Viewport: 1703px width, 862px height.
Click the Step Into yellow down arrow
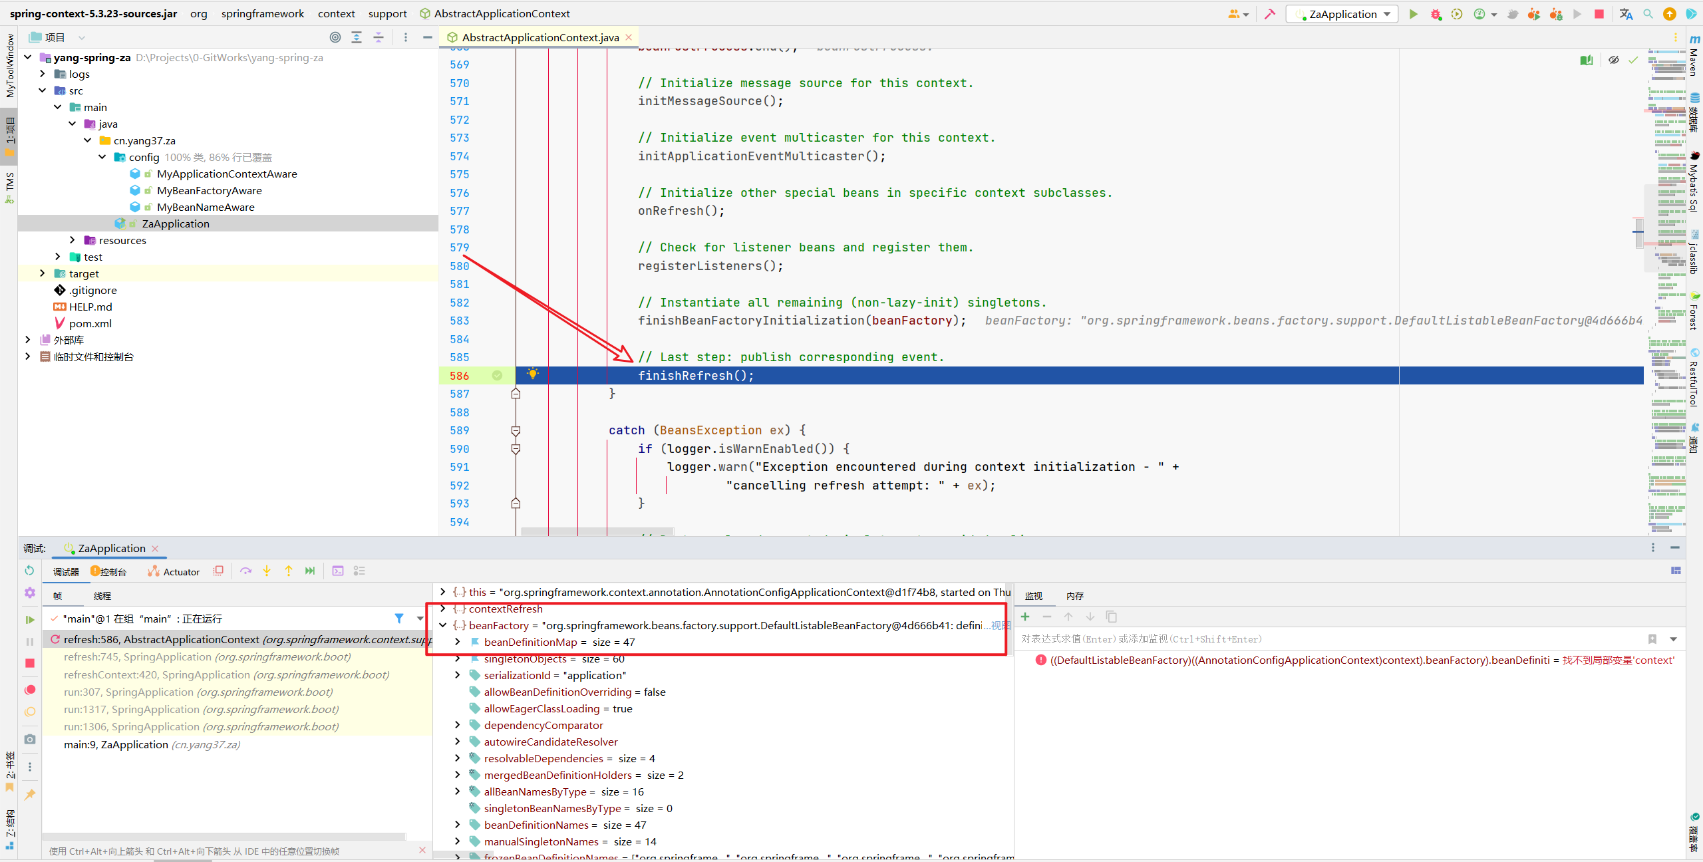[x=267, y=571]
